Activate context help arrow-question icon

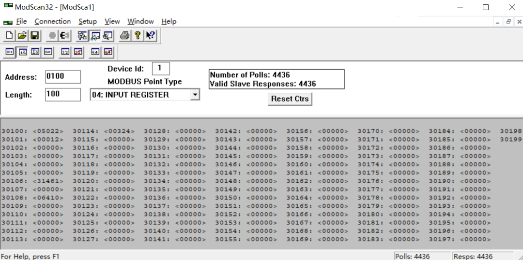pos(150,35)
